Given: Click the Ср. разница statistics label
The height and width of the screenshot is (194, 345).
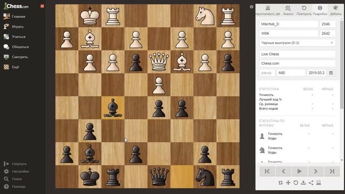Looking at the screenshot, I should click(x=268, y=104).
